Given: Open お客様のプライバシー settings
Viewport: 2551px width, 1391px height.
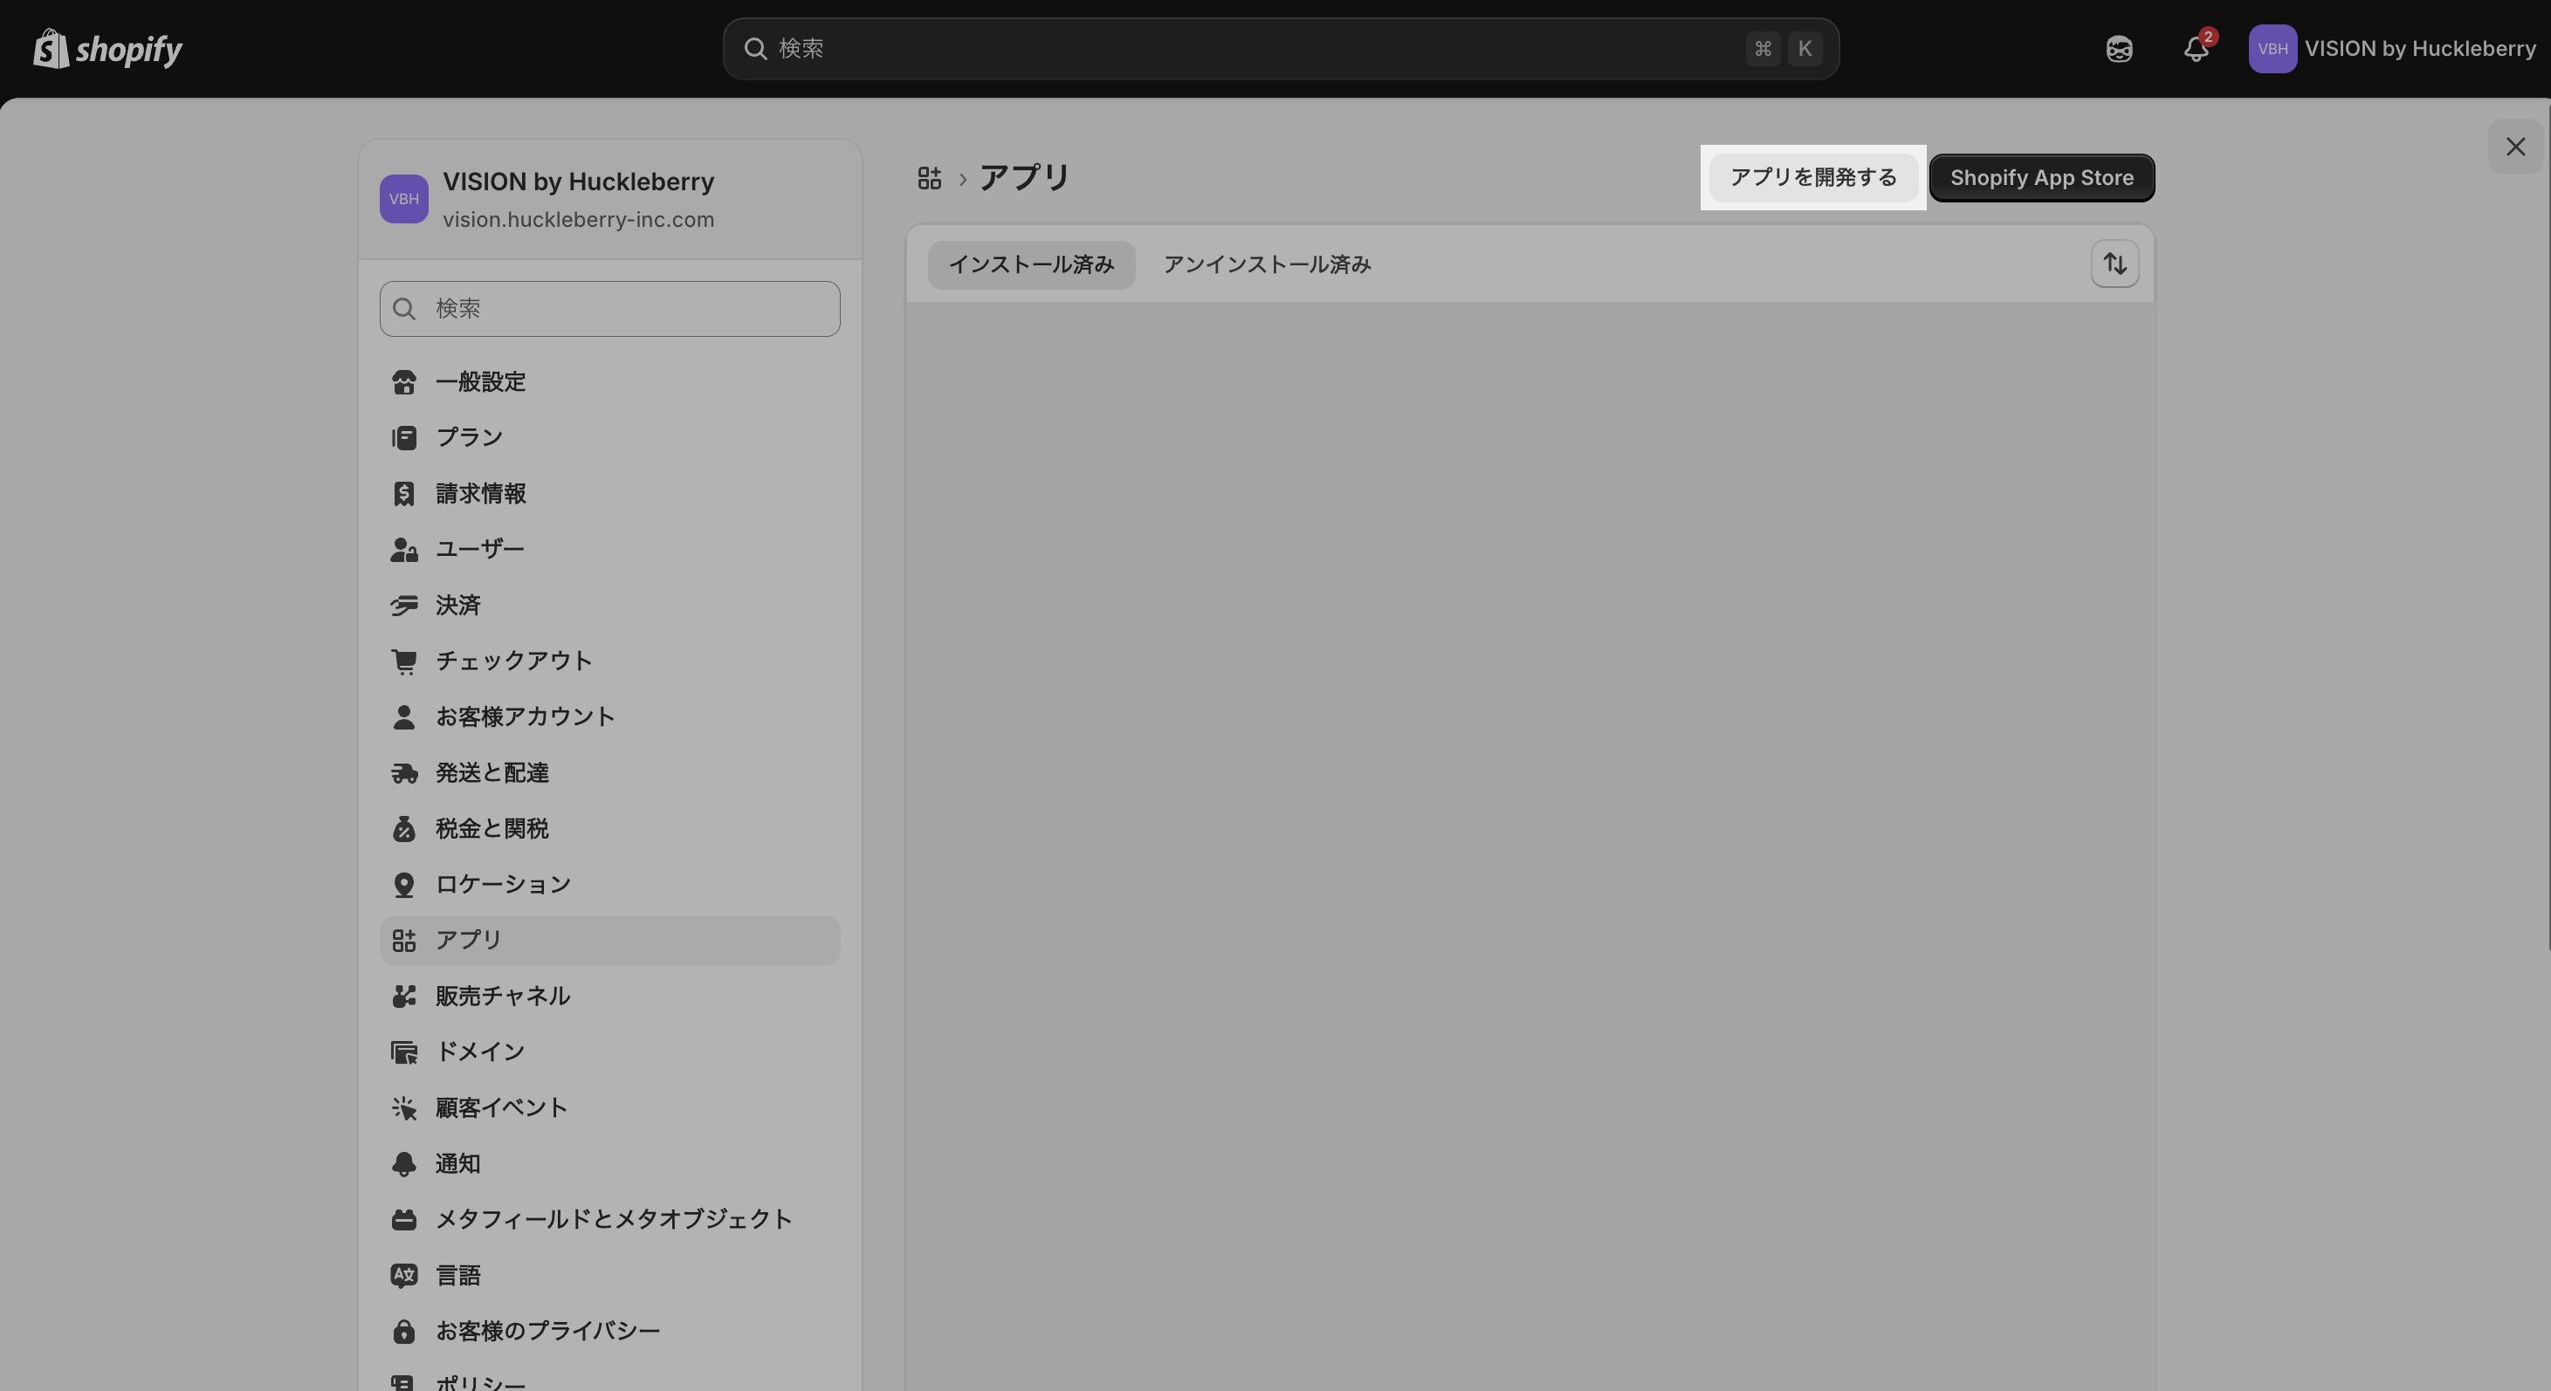Looking at the screenshot, I should [547, 1331].
